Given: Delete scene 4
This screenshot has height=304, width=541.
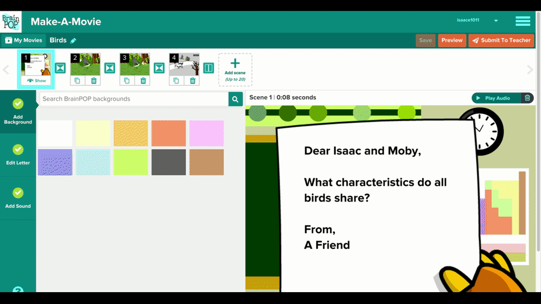Looking at the screenshot, I should coord(193,81).
